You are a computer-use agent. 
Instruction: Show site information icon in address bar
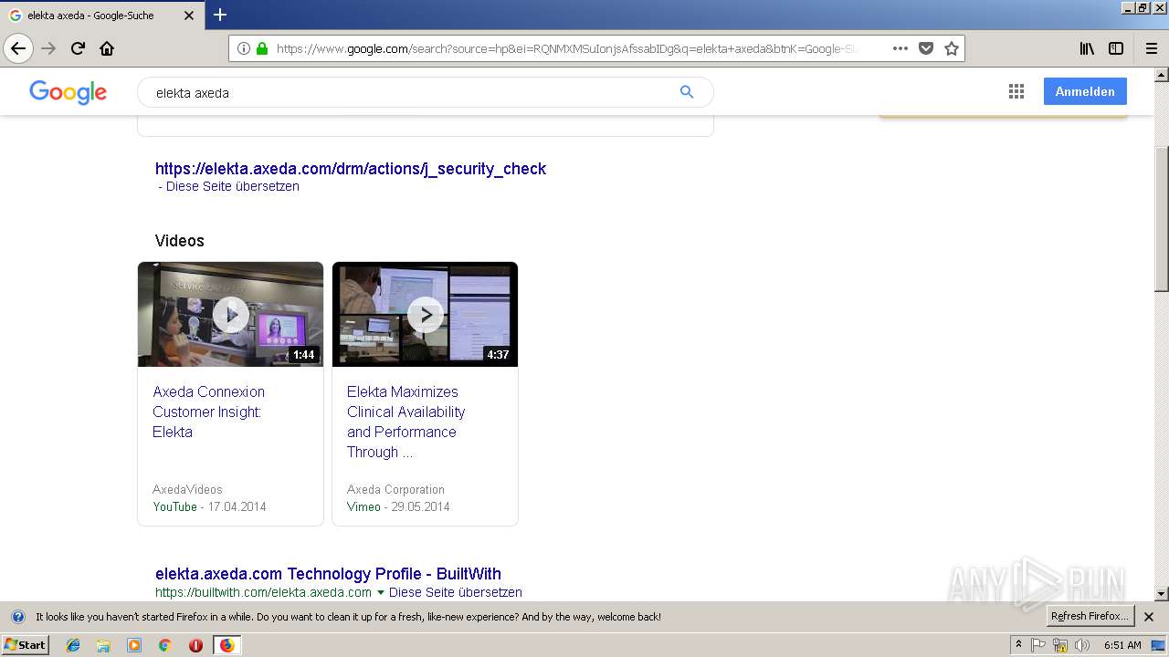244,48
